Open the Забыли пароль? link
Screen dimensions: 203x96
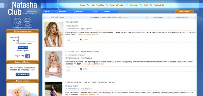coord(22,51)
